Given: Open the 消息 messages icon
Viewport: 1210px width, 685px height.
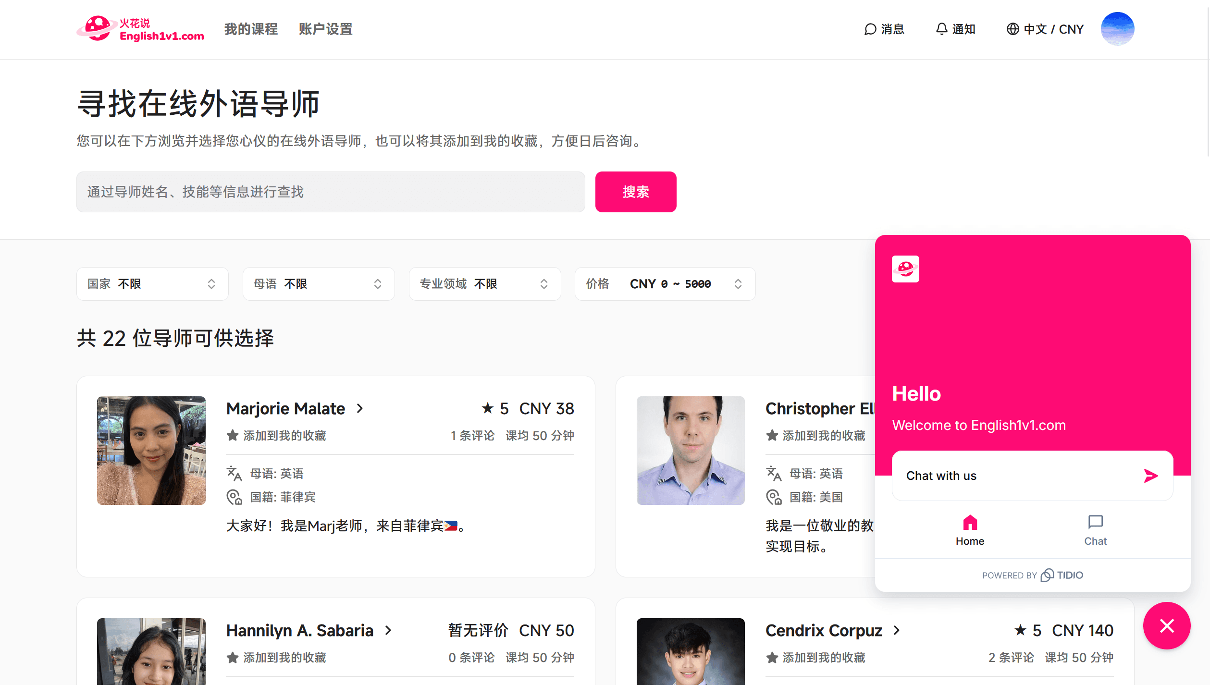Looking at the screenshot, I should 884,29.
